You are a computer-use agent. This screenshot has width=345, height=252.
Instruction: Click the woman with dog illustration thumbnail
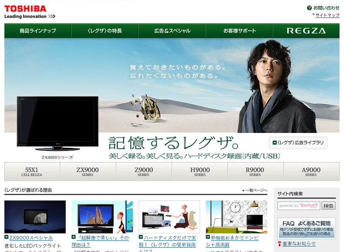(x=169, y=217)
